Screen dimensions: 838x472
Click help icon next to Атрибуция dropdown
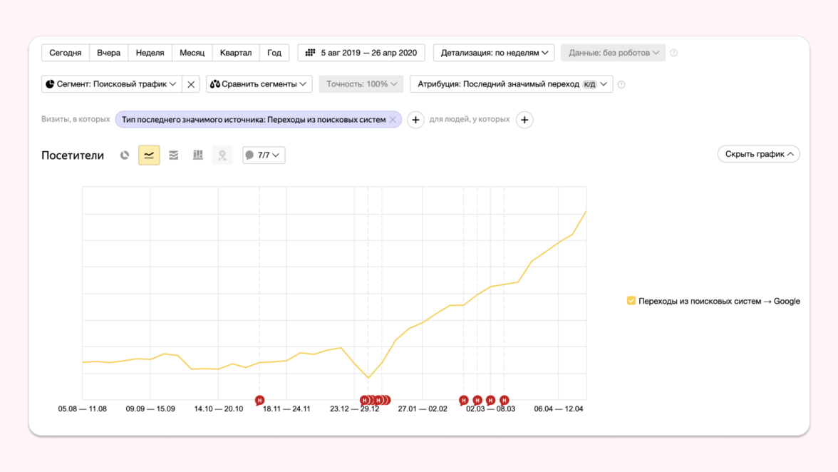click(x=621, y=84)
